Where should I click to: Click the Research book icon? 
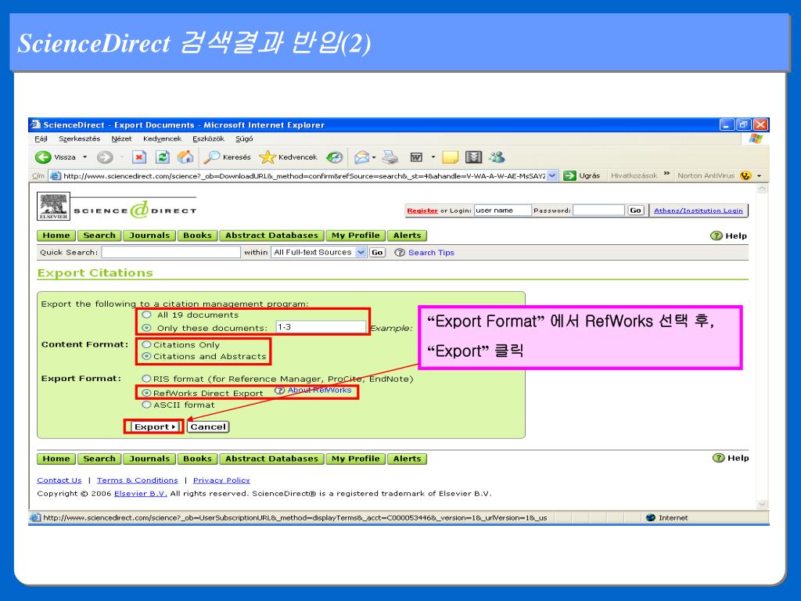[x=473, y=157]
